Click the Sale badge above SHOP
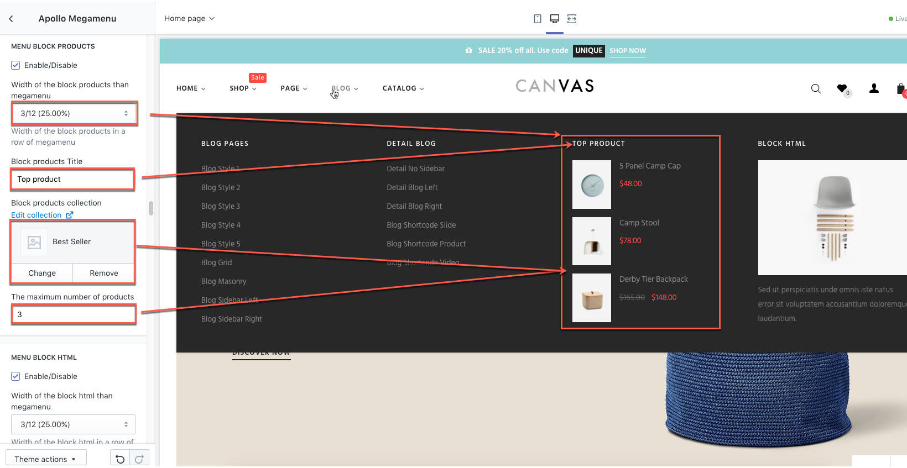 258,78
